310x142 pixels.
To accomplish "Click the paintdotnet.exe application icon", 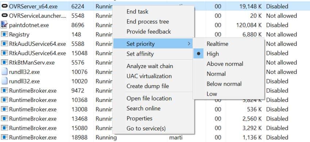I will point(4,25).
